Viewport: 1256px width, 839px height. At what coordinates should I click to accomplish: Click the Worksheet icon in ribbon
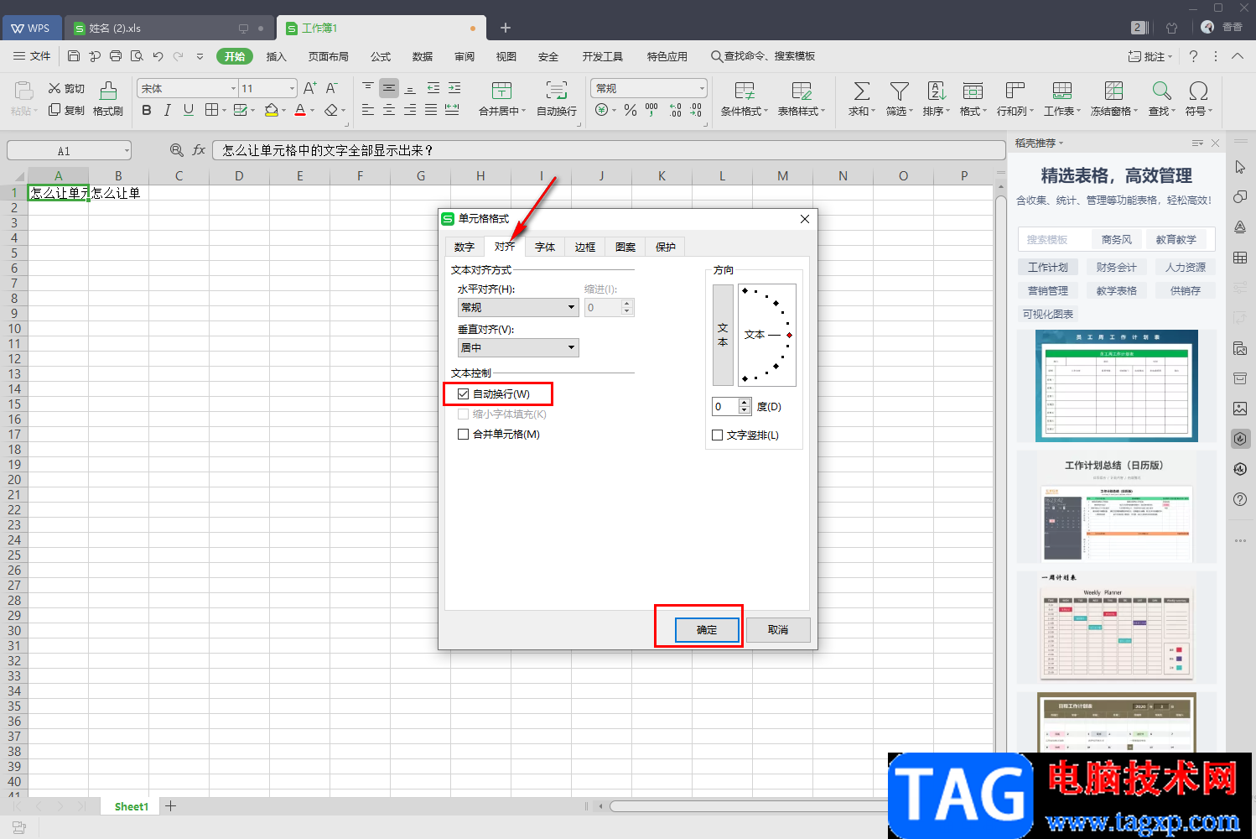[x=1061, y=91]
